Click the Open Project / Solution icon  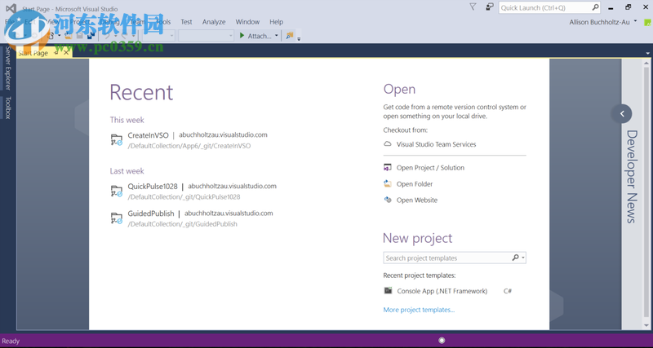[387, 168]
